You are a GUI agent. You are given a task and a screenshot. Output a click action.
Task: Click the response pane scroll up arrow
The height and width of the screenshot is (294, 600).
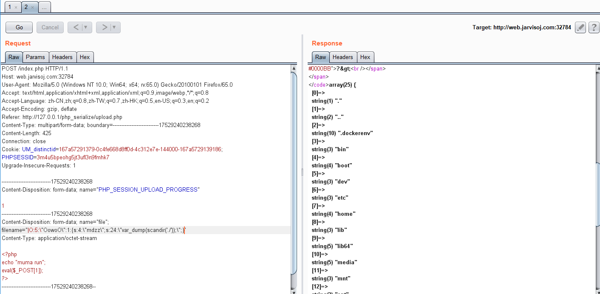pyautogui.click(x=597, y=68)
